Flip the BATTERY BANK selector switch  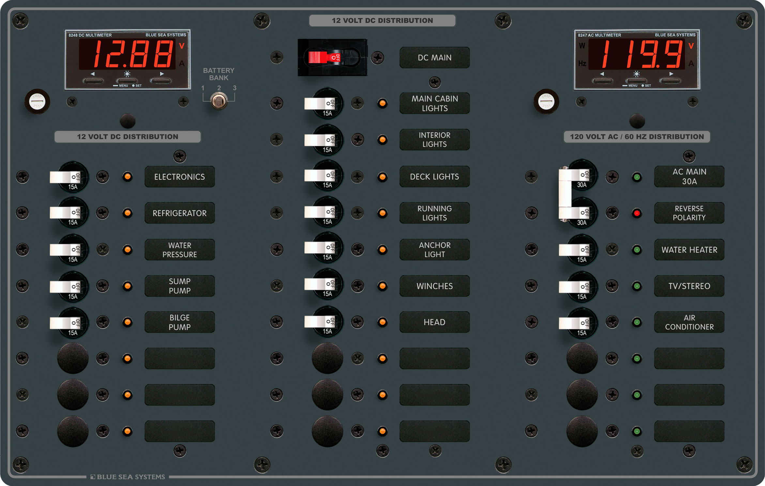coord(219,100)
